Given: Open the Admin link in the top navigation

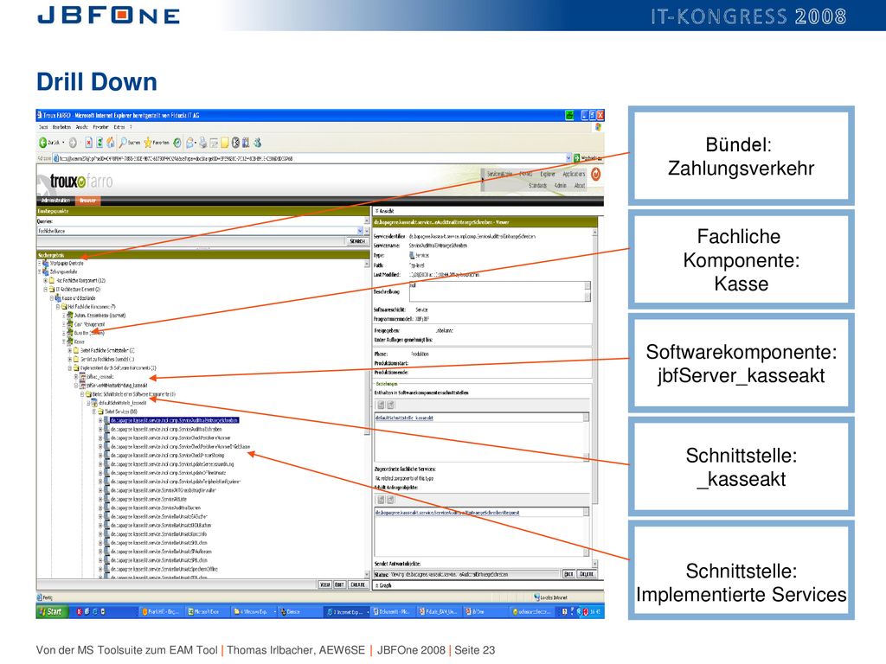Looking at the screenshot, I should tap(560, 185).
